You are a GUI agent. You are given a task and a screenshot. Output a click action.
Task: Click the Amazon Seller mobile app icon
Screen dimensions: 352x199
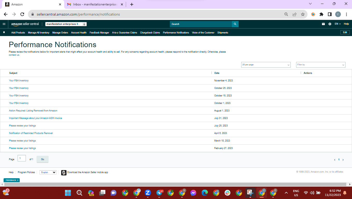tap(64, 173)
